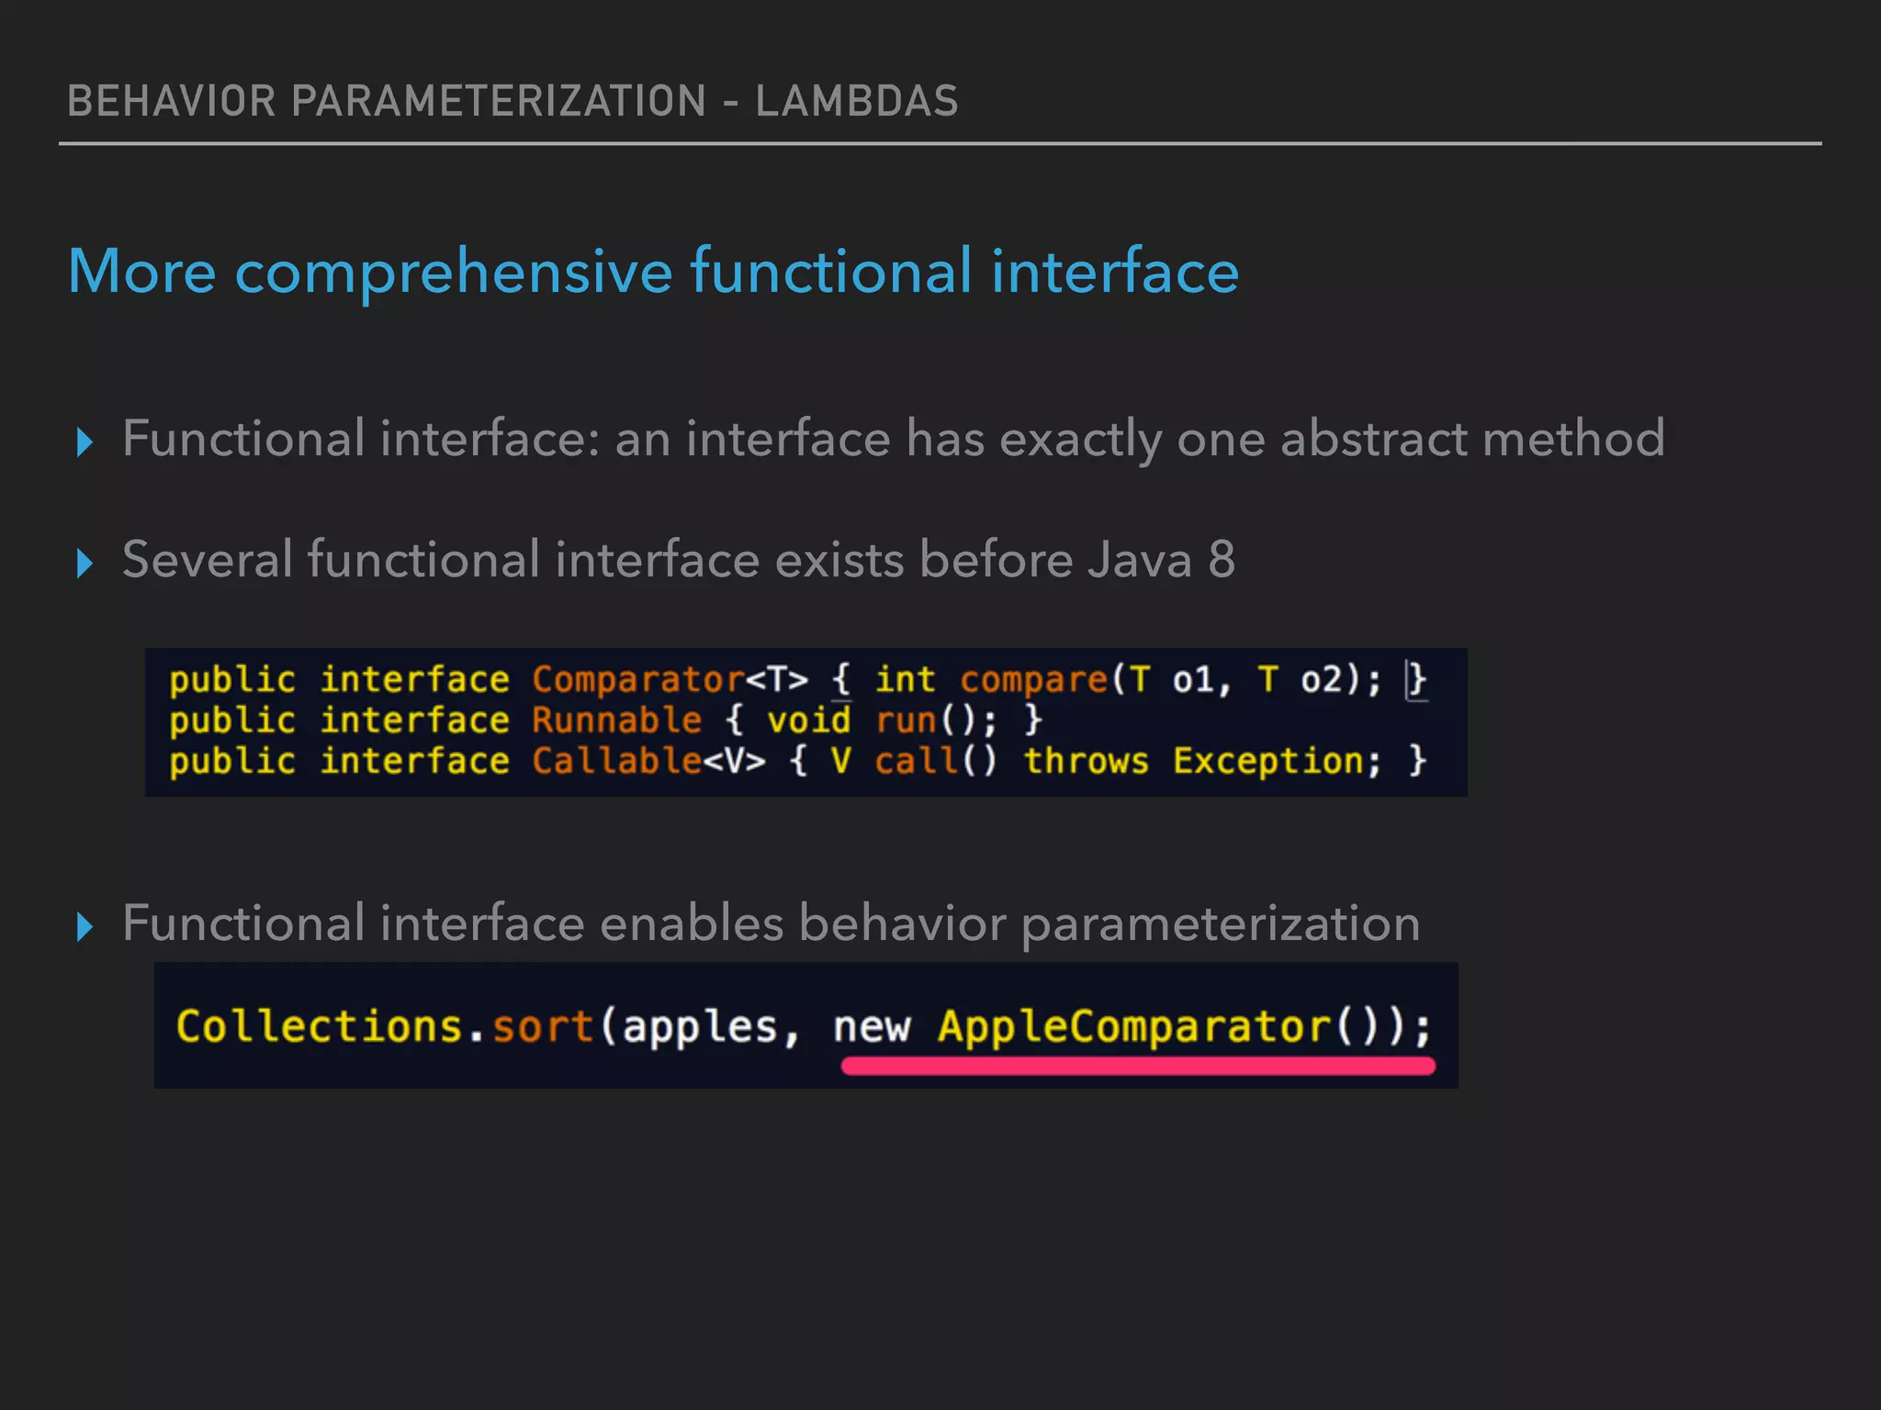Click the Callable<V> interface code line

click(x=797, y=762)
